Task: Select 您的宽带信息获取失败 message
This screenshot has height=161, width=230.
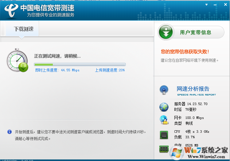Action: pos(185,52)
